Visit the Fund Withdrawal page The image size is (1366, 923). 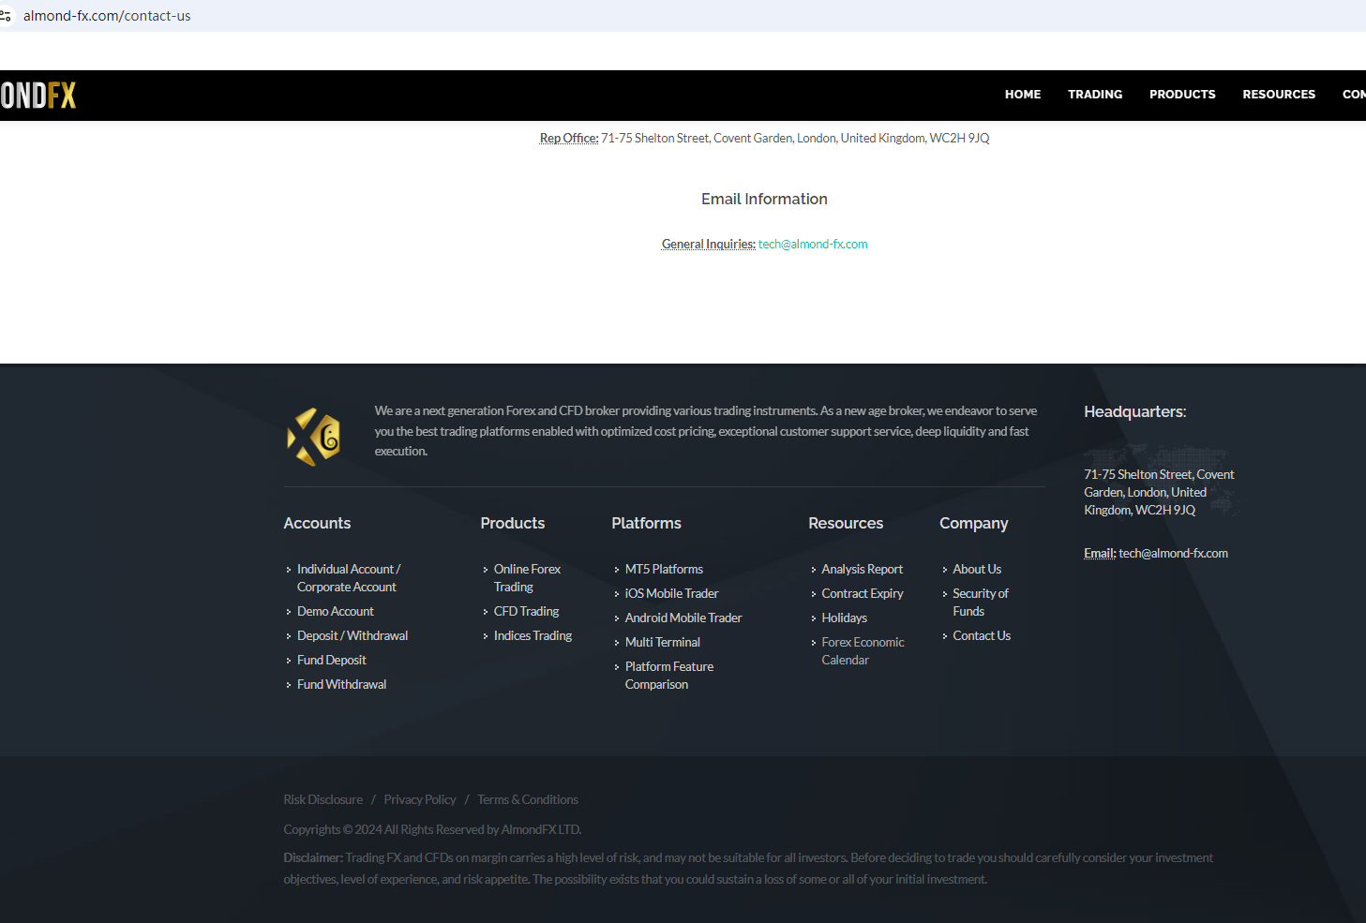coord(342,685)
